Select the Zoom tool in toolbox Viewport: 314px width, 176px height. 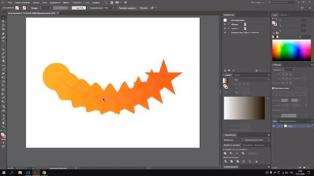click(x=3, y=127)
